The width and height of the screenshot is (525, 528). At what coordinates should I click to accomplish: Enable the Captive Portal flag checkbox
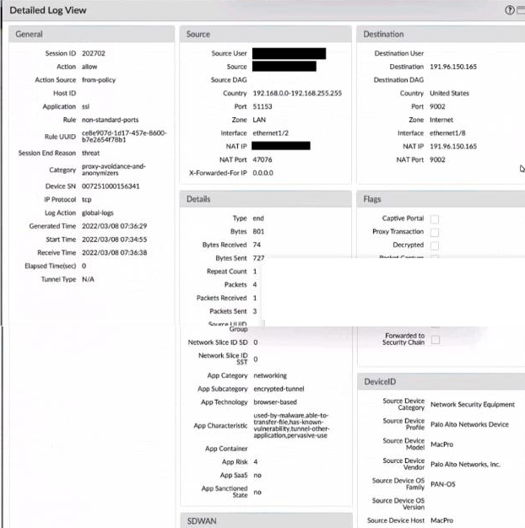click(435, 218)
